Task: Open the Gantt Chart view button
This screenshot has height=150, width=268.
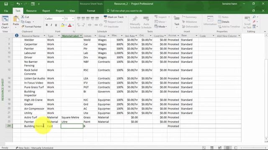Action: 5,22
